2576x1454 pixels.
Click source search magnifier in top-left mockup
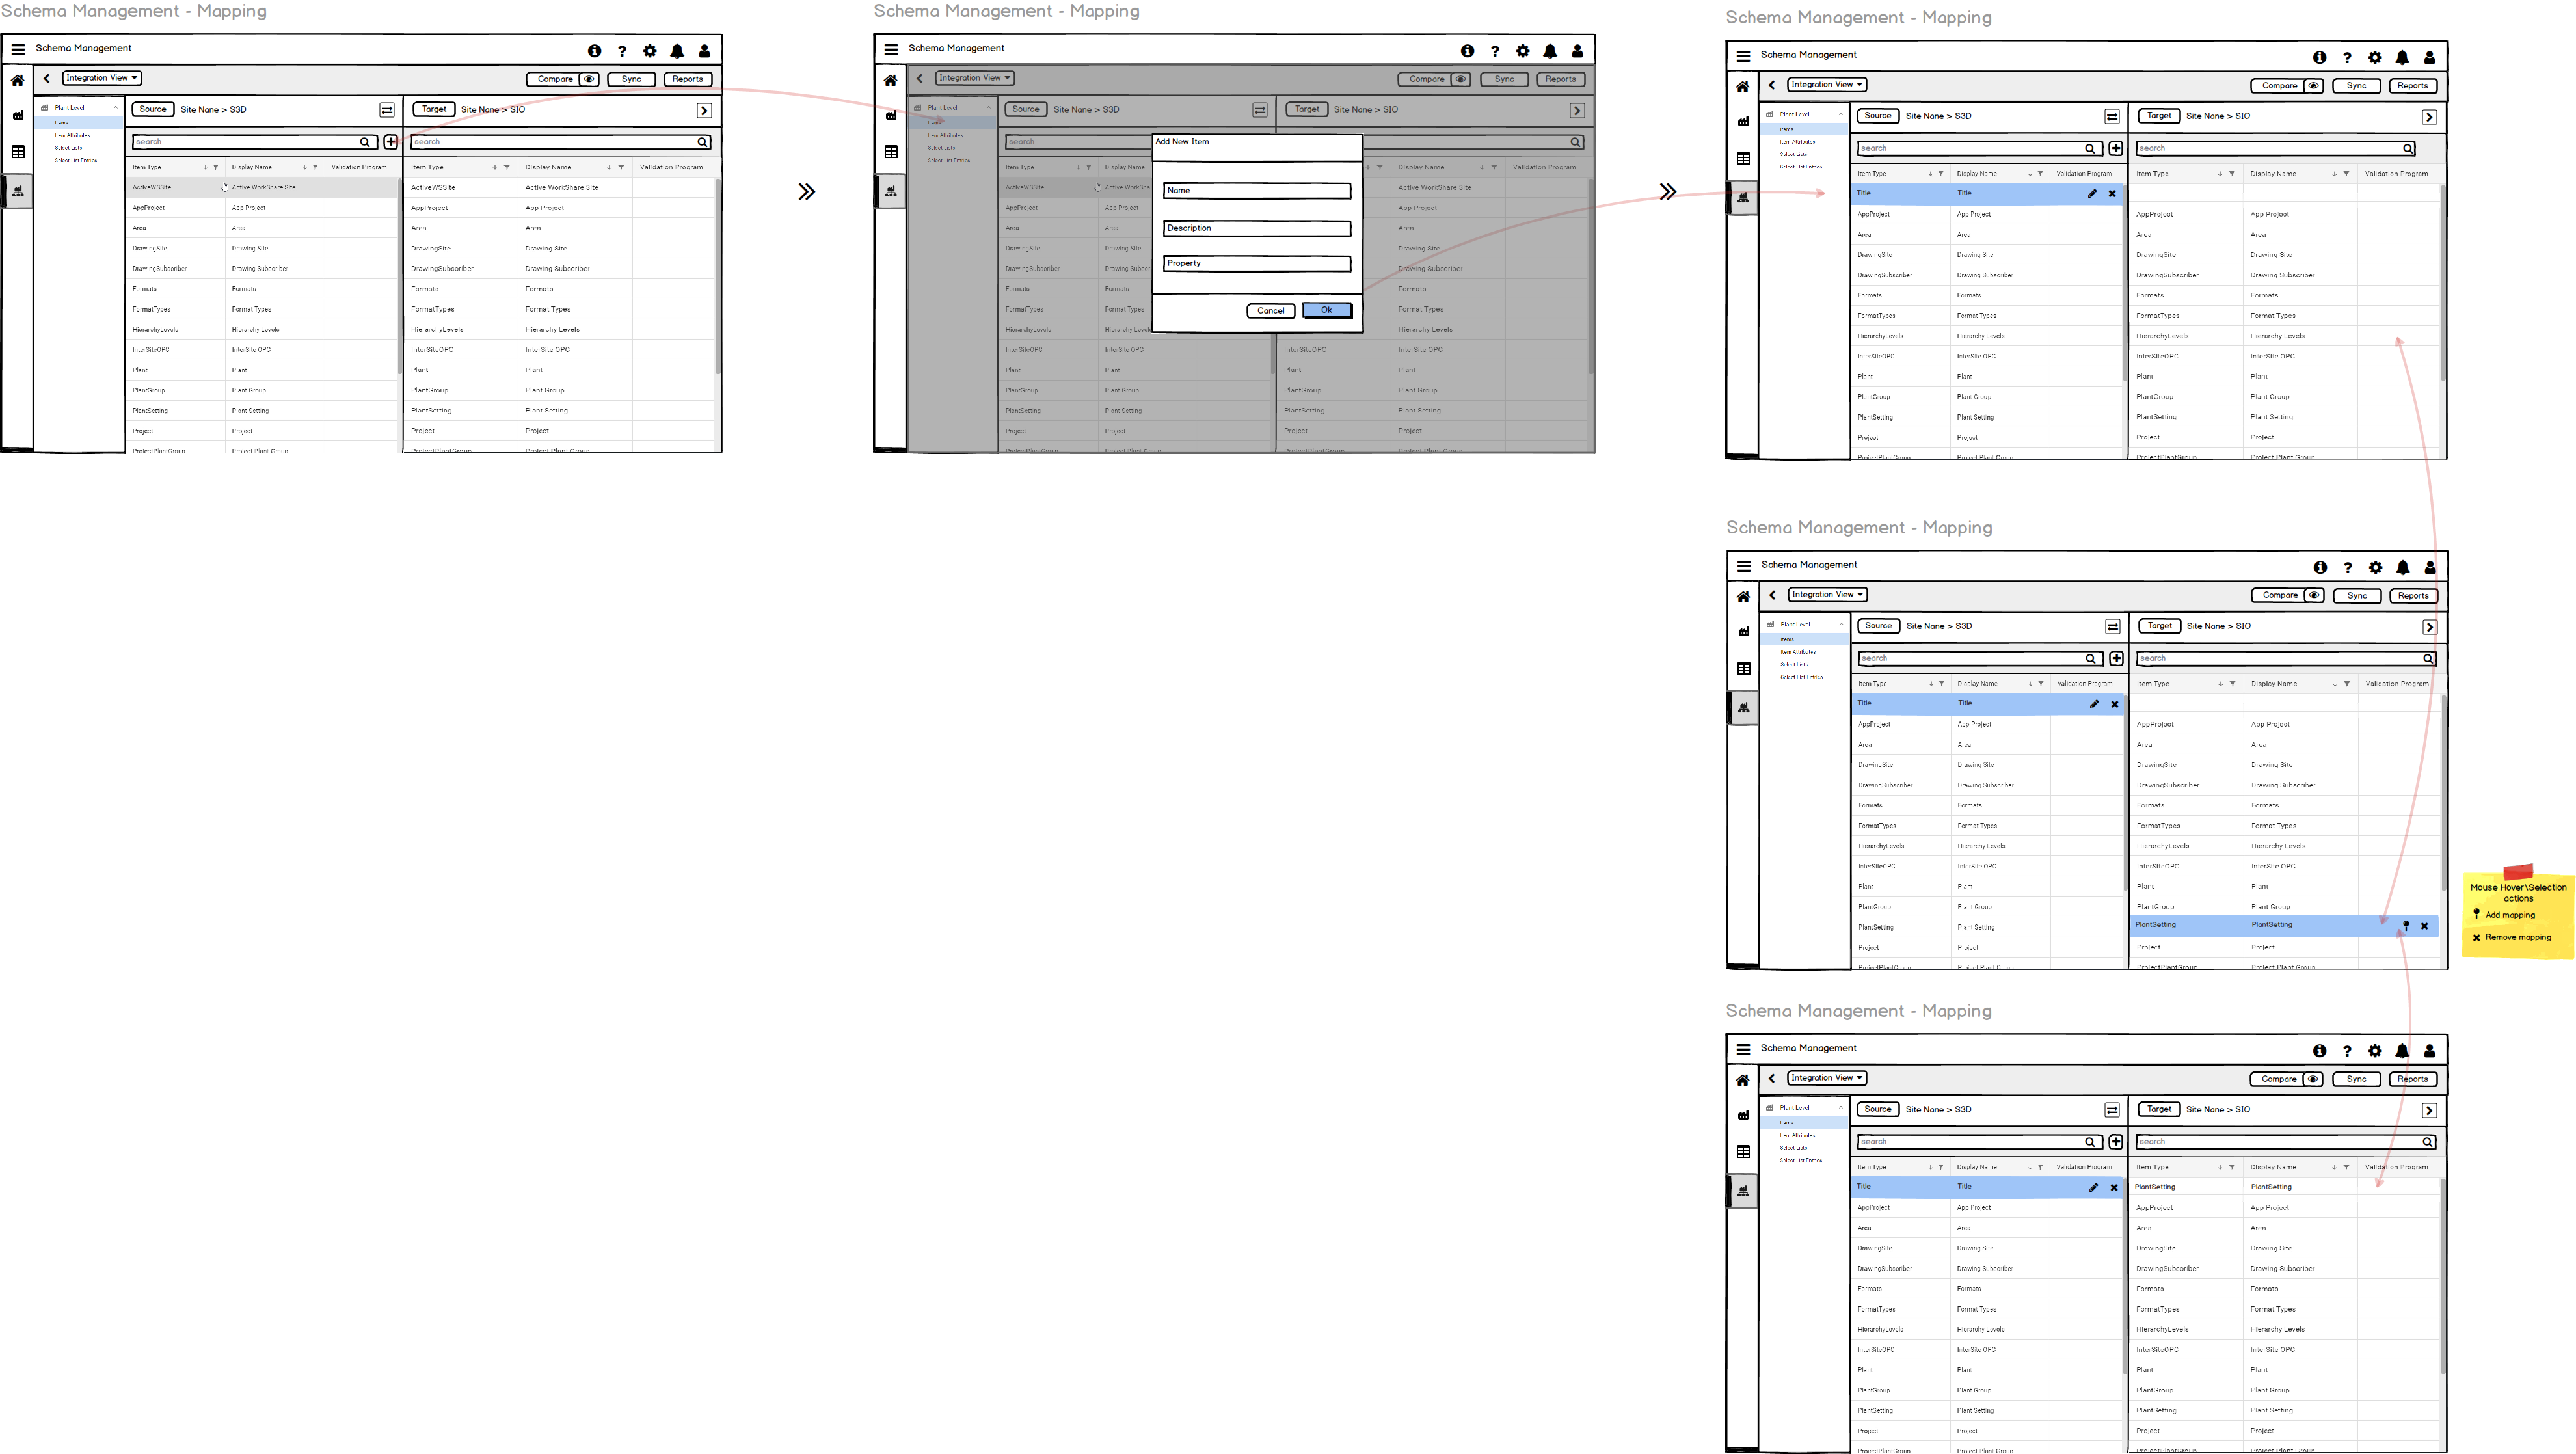pos(365,142)
